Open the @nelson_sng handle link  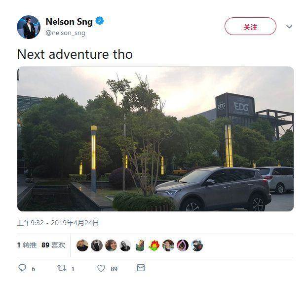coord(66,33)
